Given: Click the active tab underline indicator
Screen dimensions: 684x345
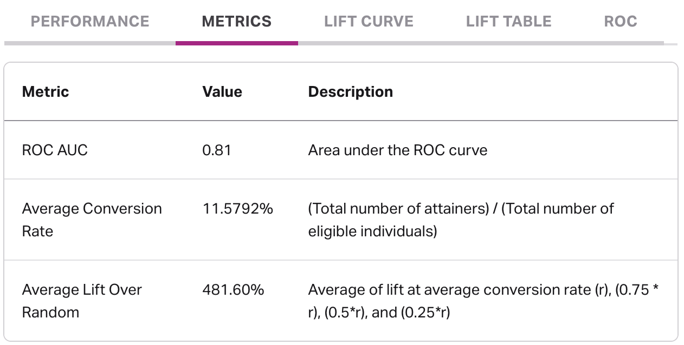Looking at the screenshot, I should click(237, 40).
